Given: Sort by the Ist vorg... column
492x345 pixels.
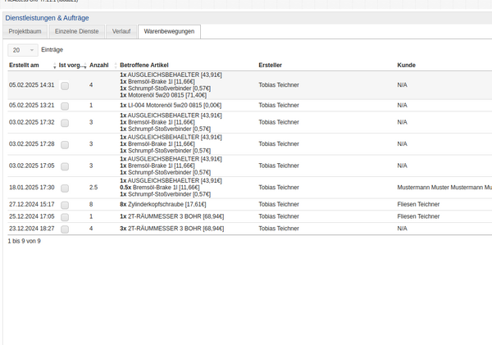Looking at the screenshot, I should [71, 65].
